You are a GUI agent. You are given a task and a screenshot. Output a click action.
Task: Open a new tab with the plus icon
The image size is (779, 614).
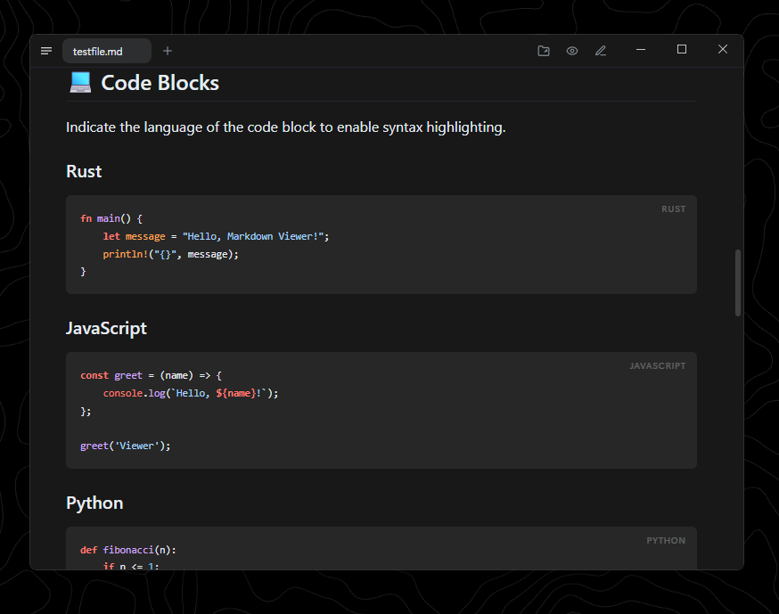[x=167, y=51]
